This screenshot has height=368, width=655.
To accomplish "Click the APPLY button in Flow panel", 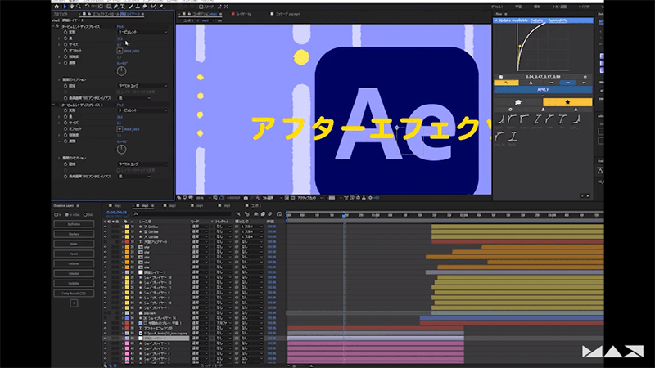I will click(x=543, y=90).
